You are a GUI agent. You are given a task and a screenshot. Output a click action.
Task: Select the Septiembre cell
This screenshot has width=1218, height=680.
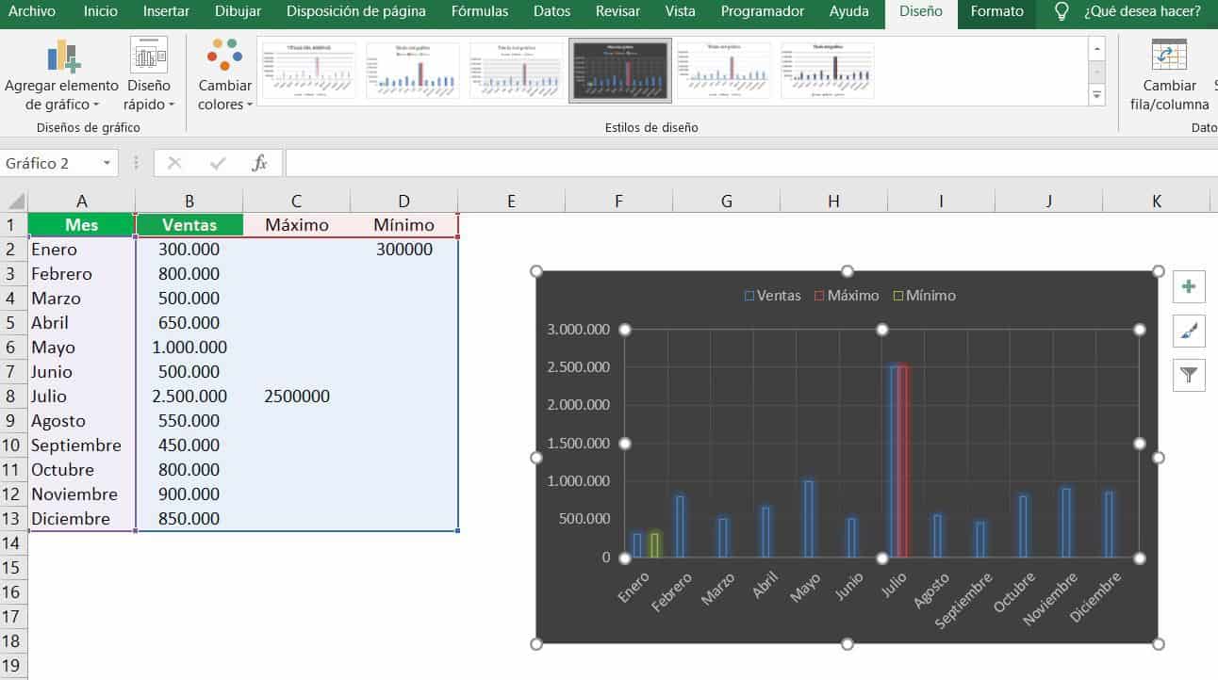[82, 445]
